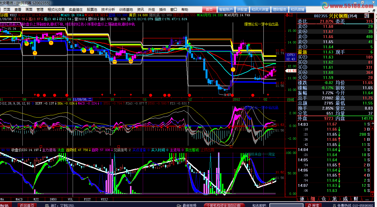Click the red anchor icon above price axis
Viewport: 377px width, 207px height.
tap(288, 15)
